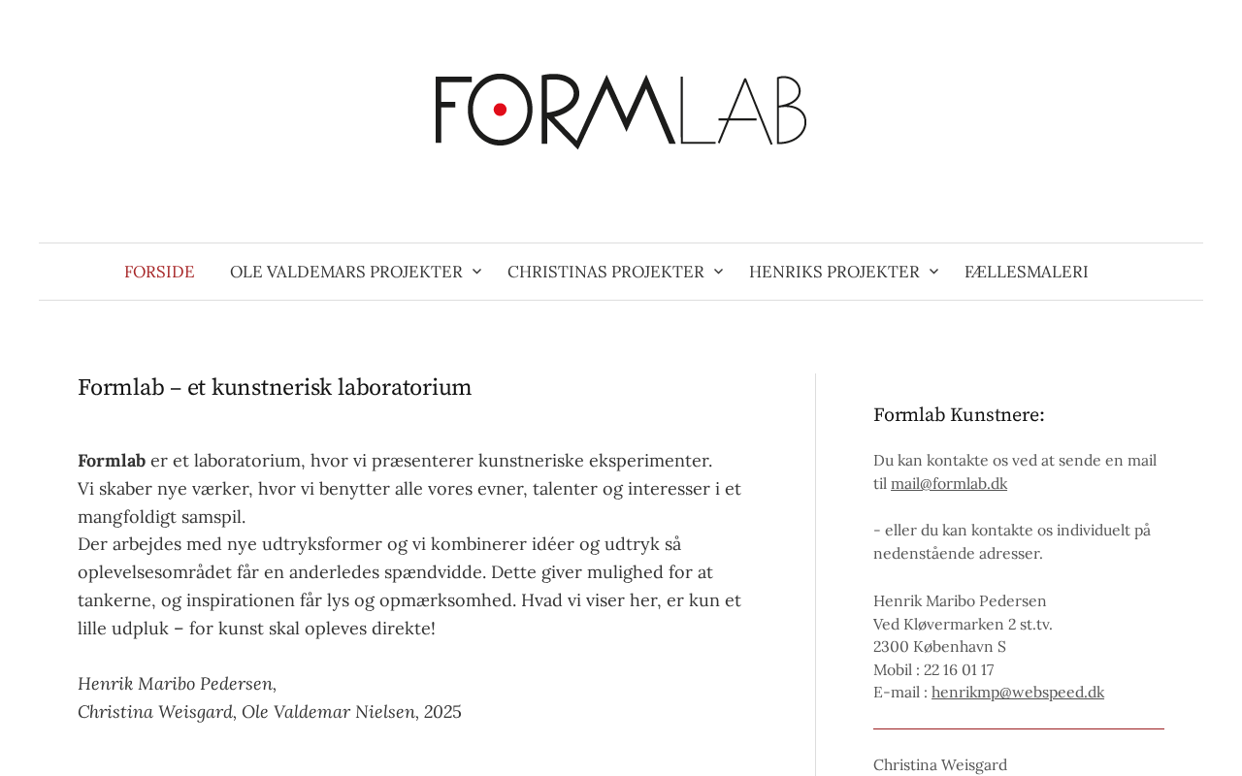
Task: Click the "Formlab Kunstnere:" sidebar heading
Action: 959,415
